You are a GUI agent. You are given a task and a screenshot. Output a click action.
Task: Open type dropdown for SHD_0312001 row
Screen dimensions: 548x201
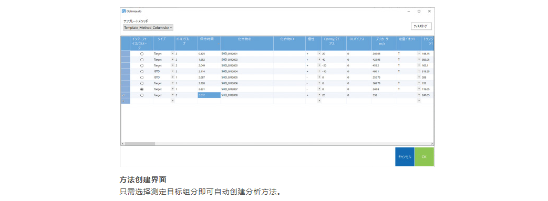click(x=173, y=53)
